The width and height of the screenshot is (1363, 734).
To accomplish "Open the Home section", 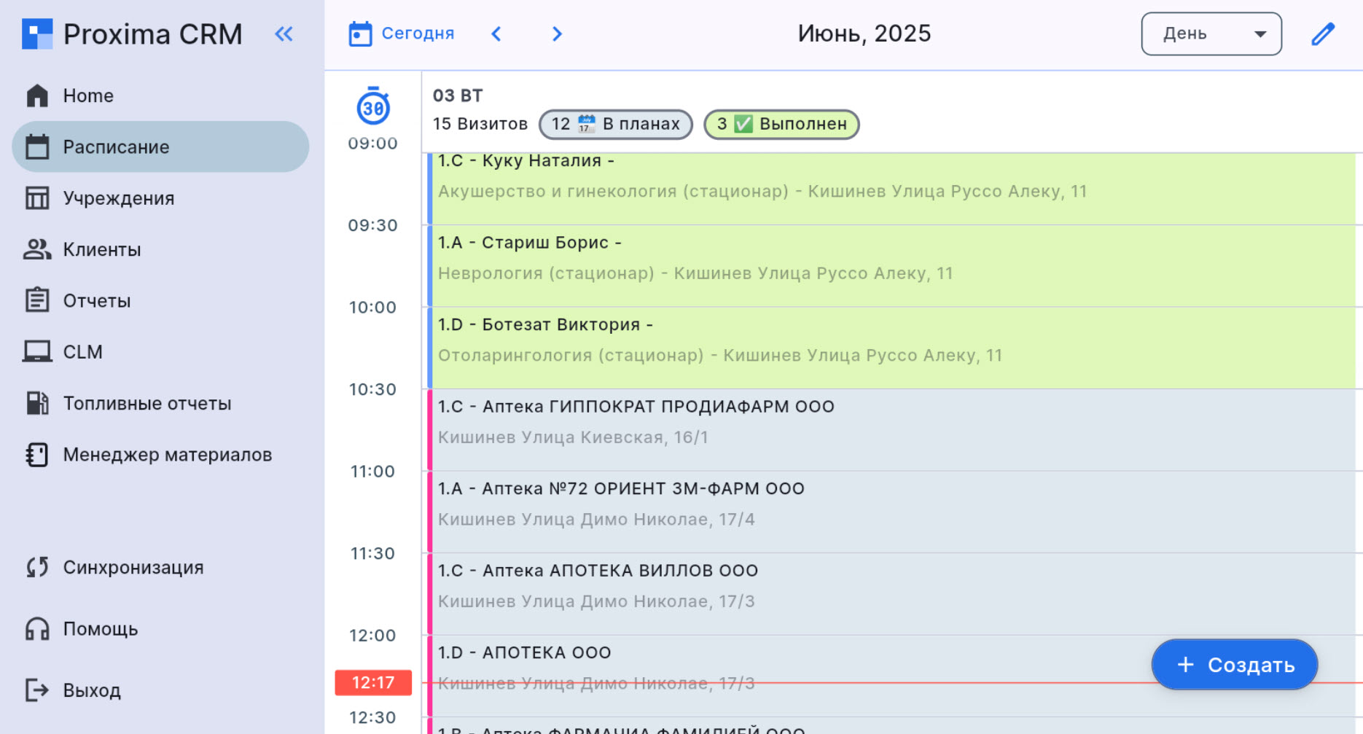I will click(87, 95).
